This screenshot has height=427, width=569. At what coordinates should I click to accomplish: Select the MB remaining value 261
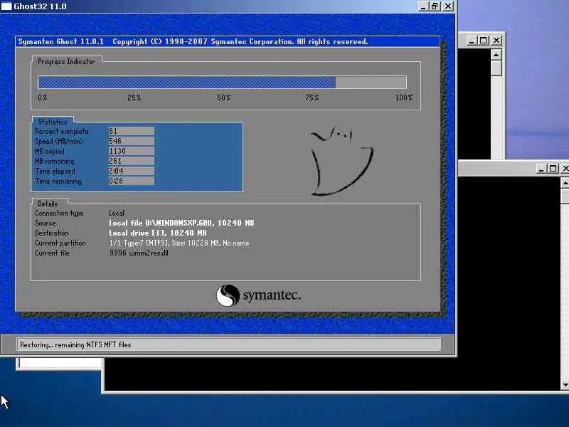tap(132, 161)
